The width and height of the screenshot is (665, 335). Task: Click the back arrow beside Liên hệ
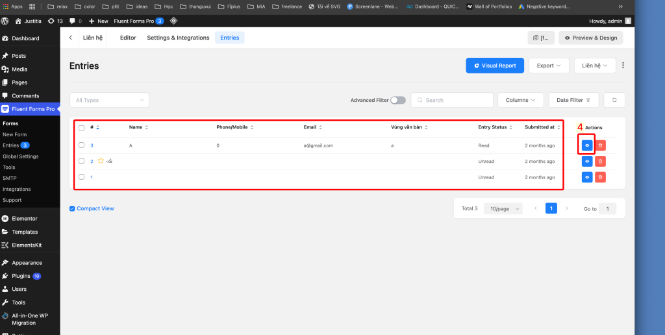click(70, 38)
